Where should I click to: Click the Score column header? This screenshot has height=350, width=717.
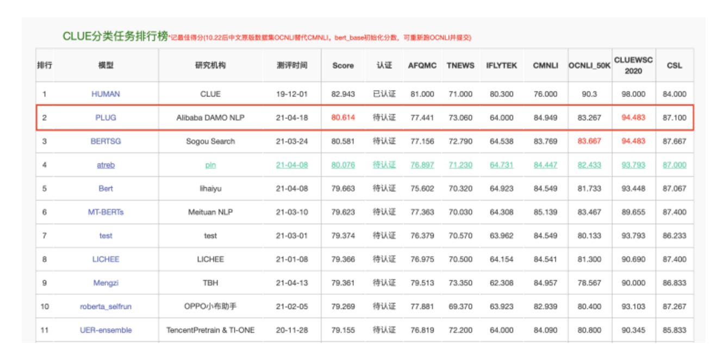point(343,65)
